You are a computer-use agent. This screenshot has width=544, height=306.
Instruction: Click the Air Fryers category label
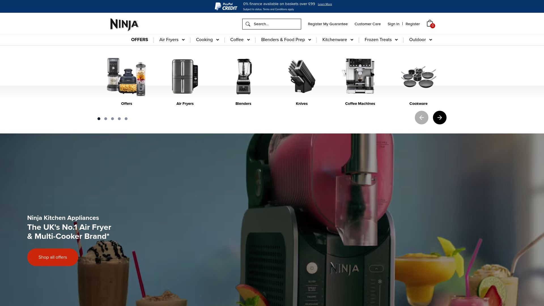[185, 104]
